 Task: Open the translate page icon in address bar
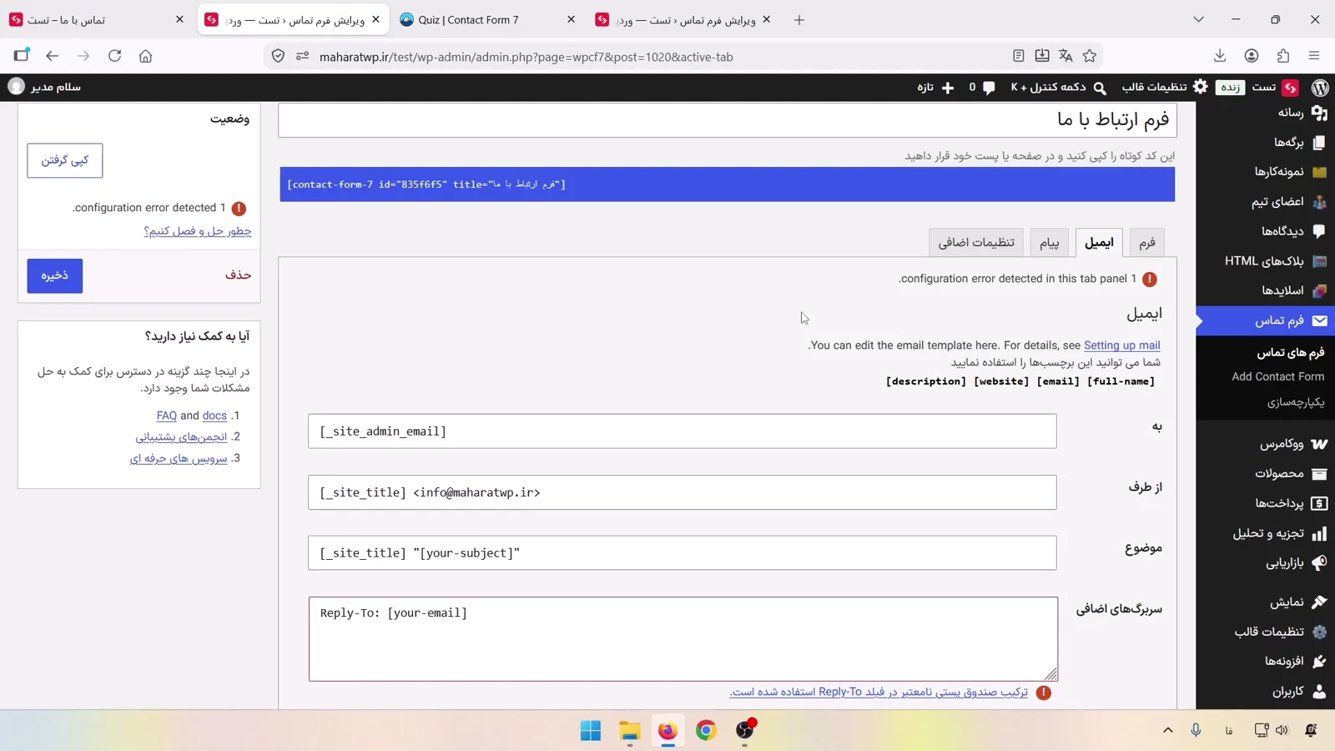coord(1065,56)
